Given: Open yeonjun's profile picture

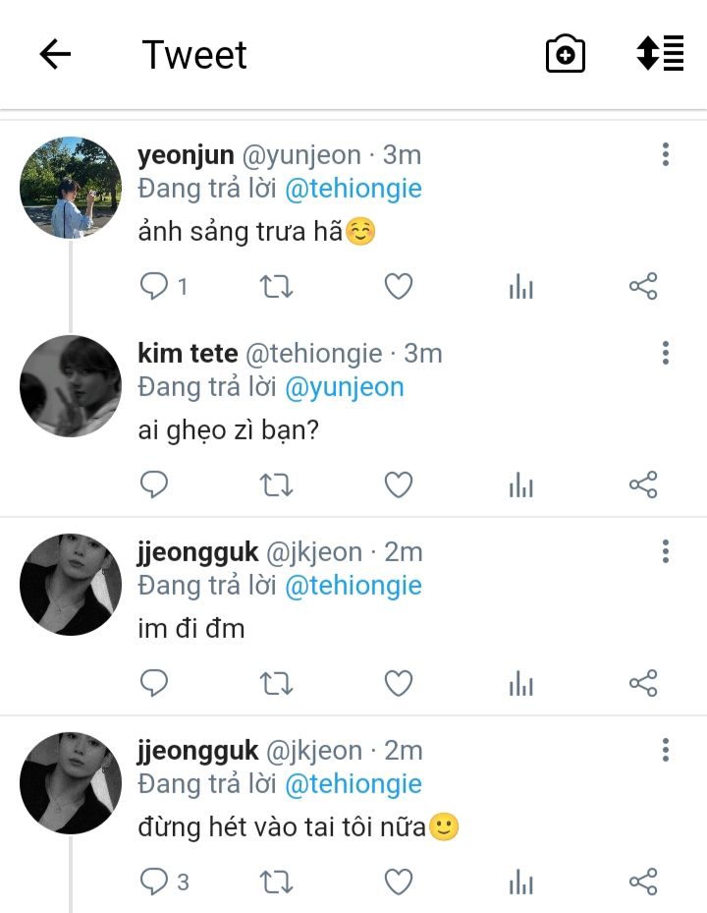Looking at the screenshot, I should coord(71,188).
